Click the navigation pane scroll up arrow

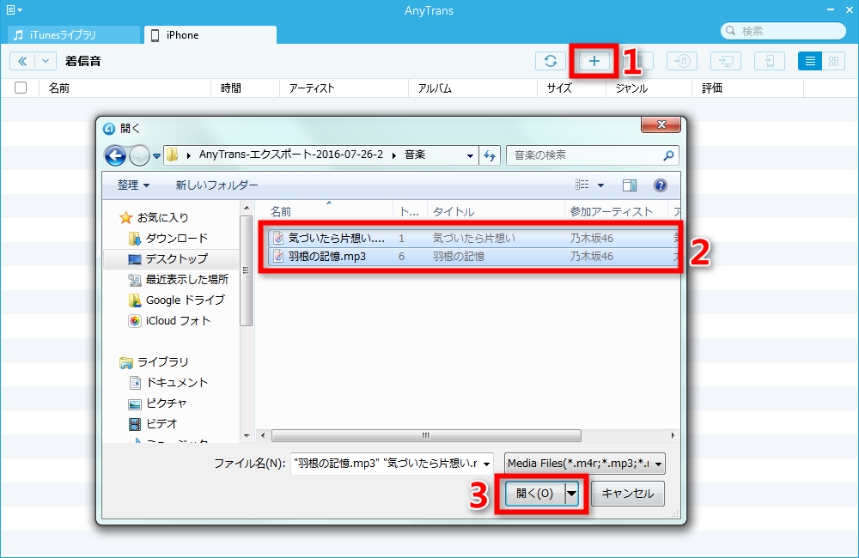[x=247, y=208]
